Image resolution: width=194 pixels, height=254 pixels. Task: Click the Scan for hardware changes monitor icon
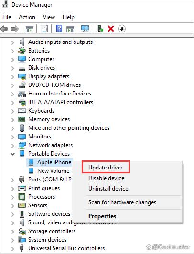[x=85, y=29]
